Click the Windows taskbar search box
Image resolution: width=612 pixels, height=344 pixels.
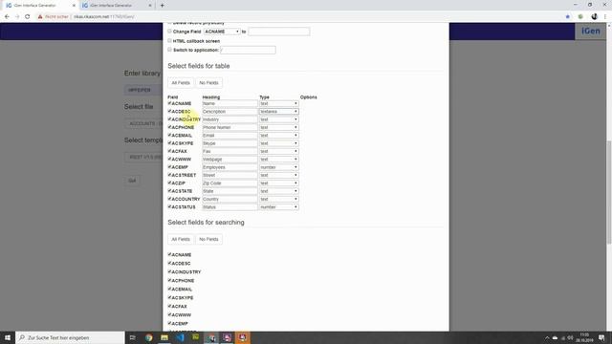click(x=70, y=337)
